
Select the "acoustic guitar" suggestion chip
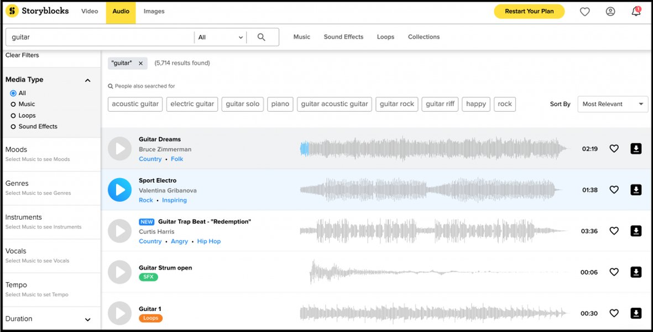click(135, 104)
